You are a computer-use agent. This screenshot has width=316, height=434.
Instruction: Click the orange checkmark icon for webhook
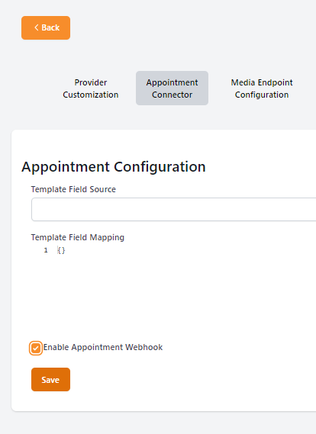pyautogui.click(x=36, y=348)
